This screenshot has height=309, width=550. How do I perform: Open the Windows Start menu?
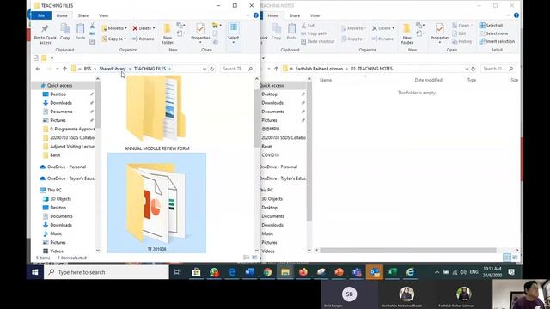(34, 272)
